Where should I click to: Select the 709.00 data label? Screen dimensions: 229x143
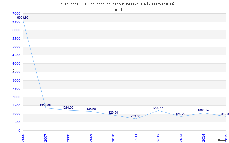[135, 116]
